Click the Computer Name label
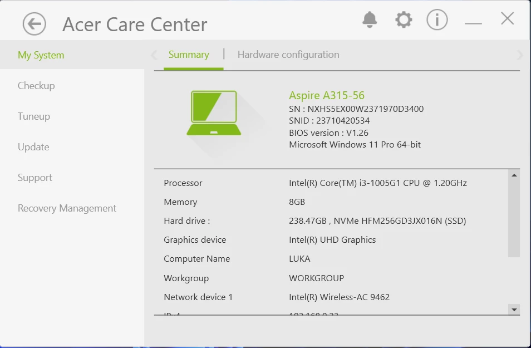This screenshot has height=348, width=531. point(197,259)
